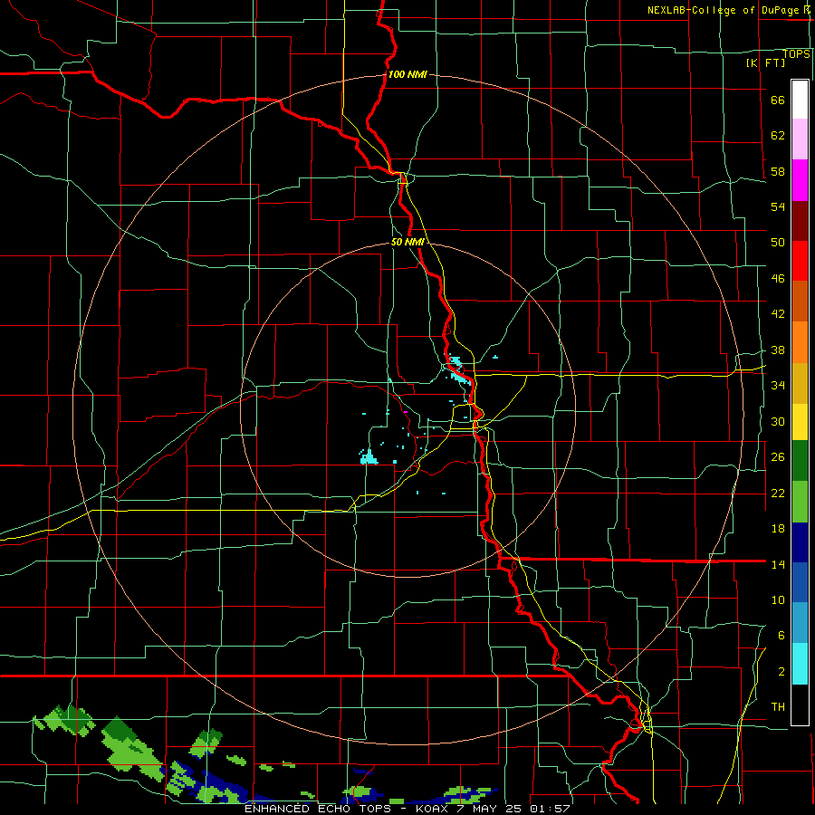Click the 50 NMI range ring label
The width and height of the screenshot is (815, 815).
tap(408, 242)
